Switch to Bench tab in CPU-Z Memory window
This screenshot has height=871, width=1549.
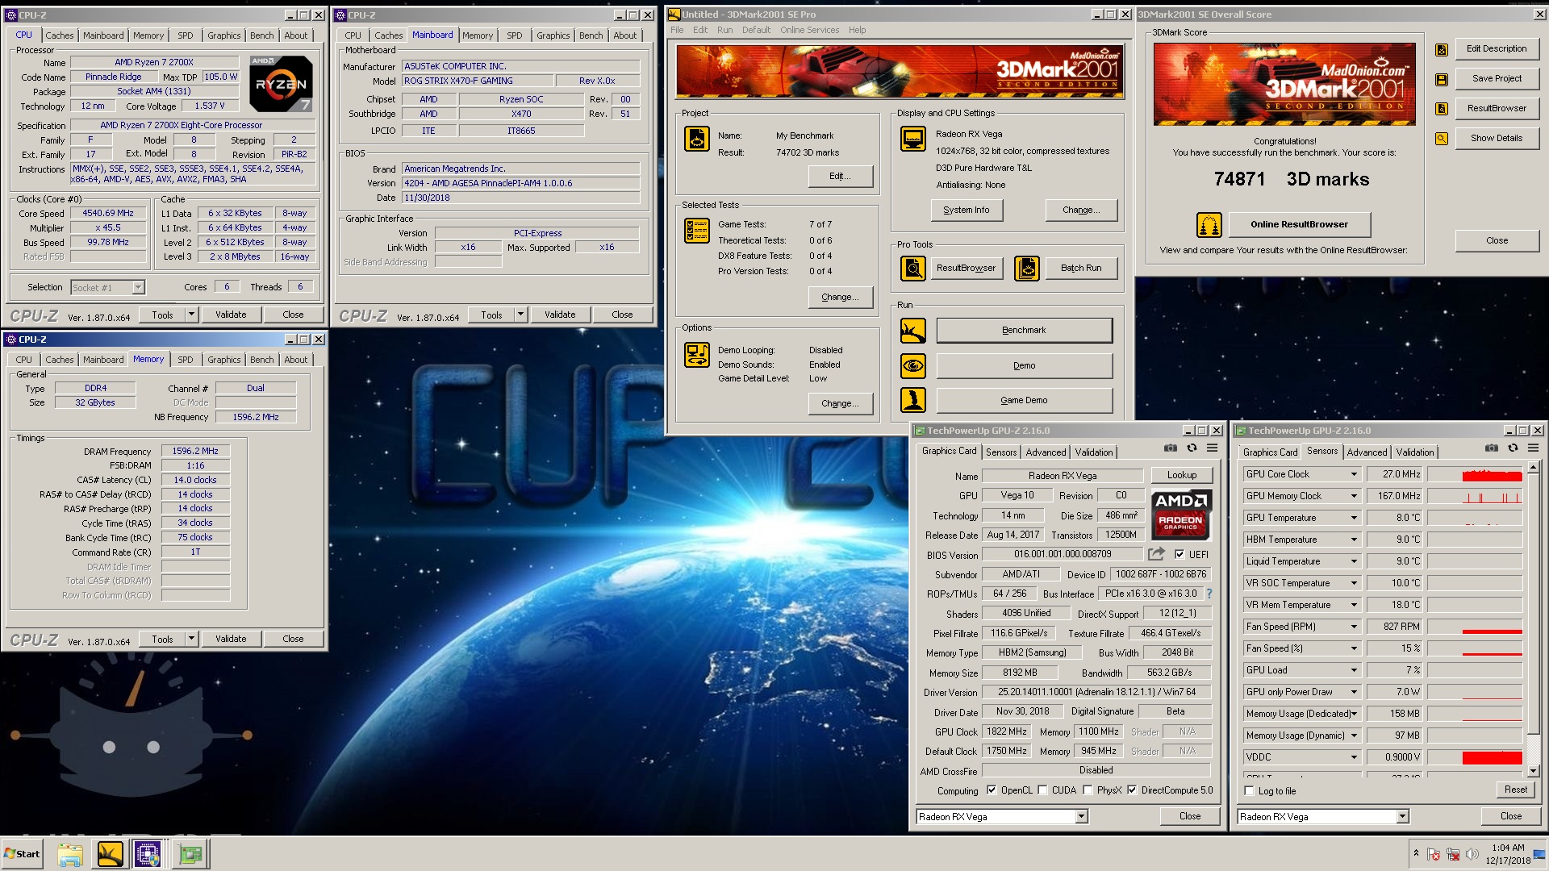[262, 360]
